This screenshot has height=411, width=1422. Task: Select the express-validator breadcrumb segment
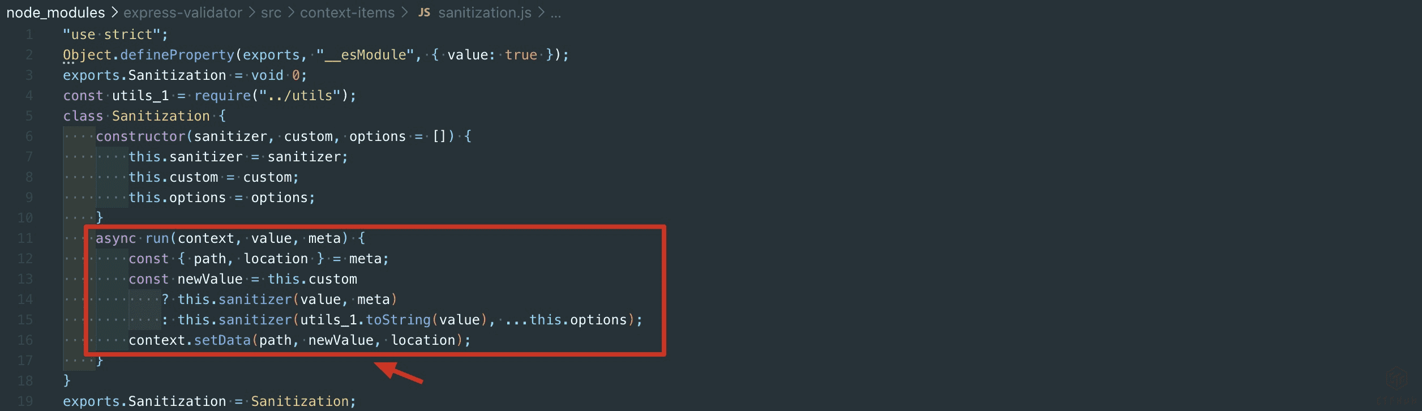click(x=182, y=12)
